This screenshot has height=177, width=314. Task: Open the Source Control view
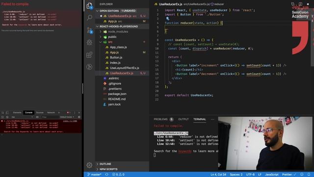pos(89,30)
